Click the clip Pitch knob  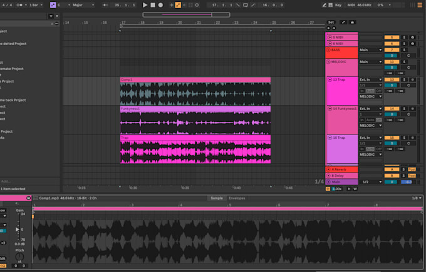(19, 256)
